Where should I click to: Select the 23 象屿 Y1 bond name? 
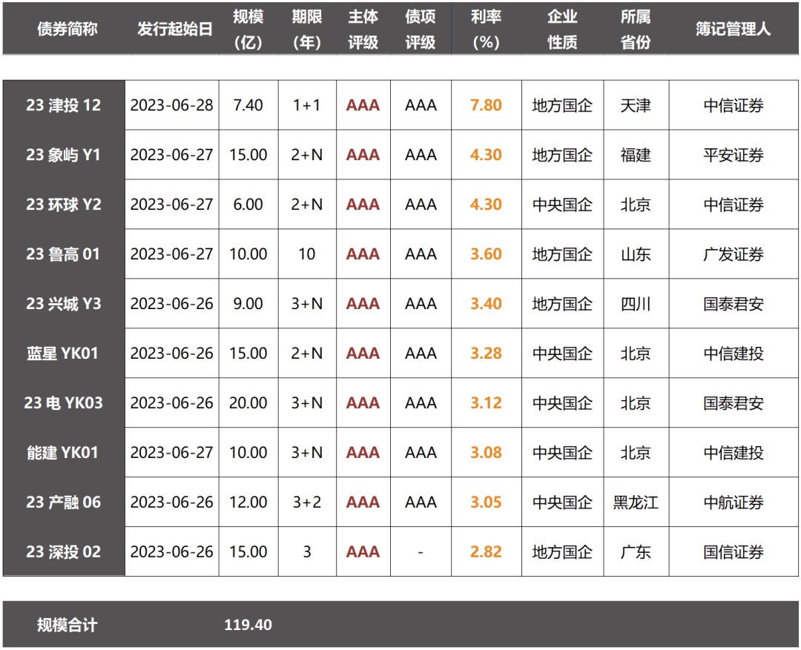[x=63, y=155]
